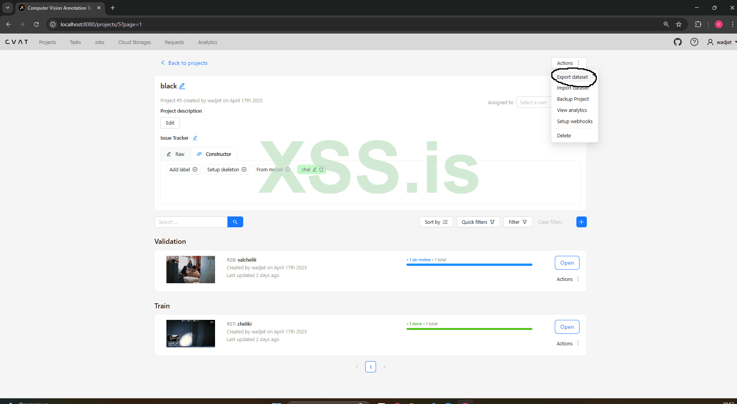Screen dimensions: 737x404
Task: Click the pencil icon next to project name black
Action: click(x=182, y=86)
